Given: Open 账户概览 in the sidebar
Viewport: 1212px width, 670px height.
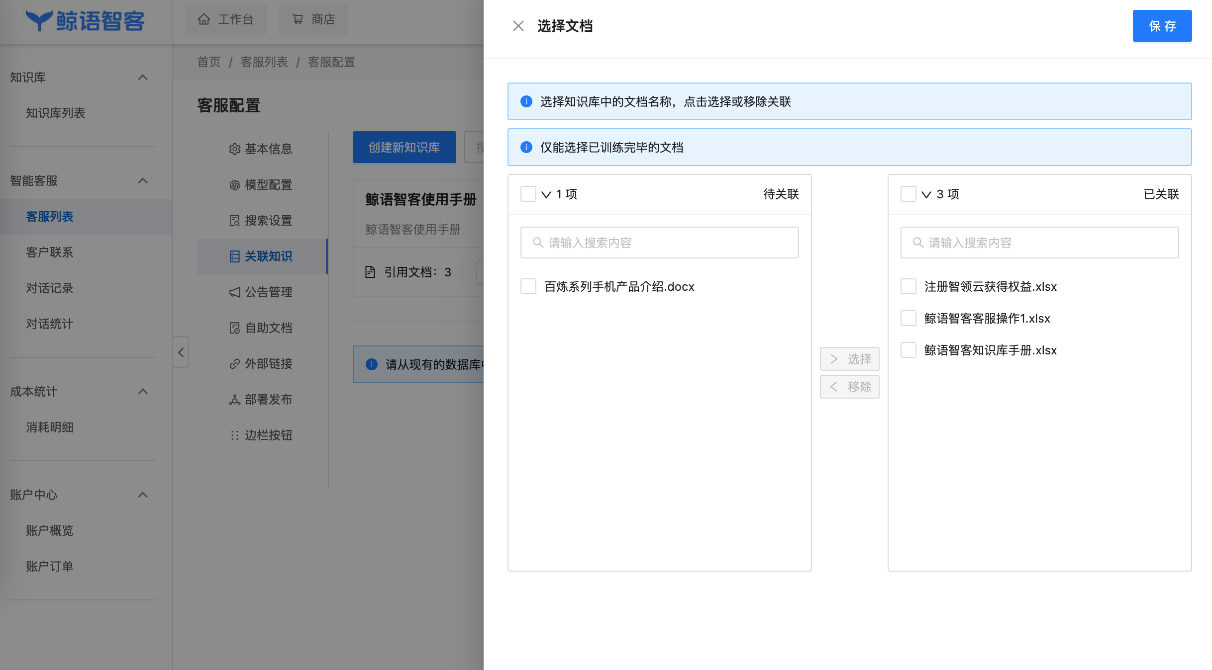Looking at the screenshot, I should click(50, 531).
